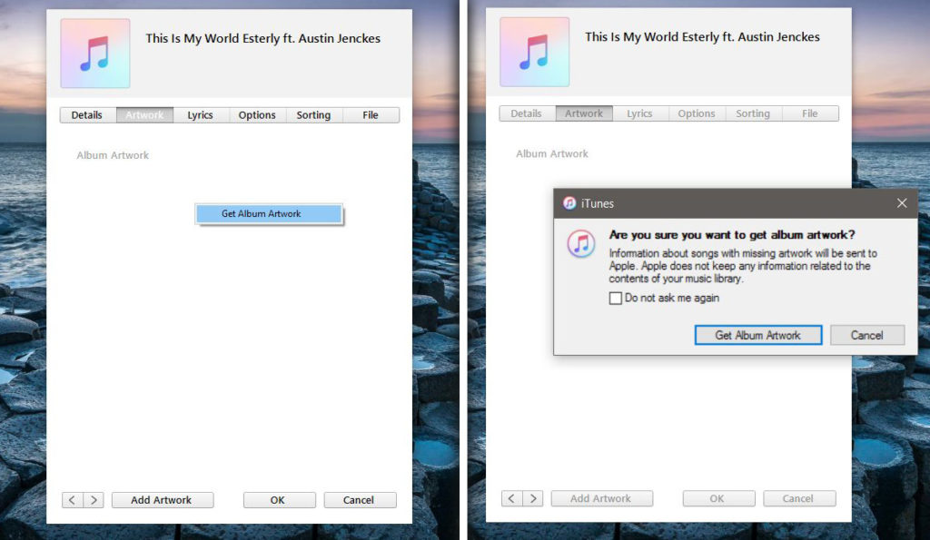
Task: Choose Get Album Artwork from the context menu
Action: [268, 212]
